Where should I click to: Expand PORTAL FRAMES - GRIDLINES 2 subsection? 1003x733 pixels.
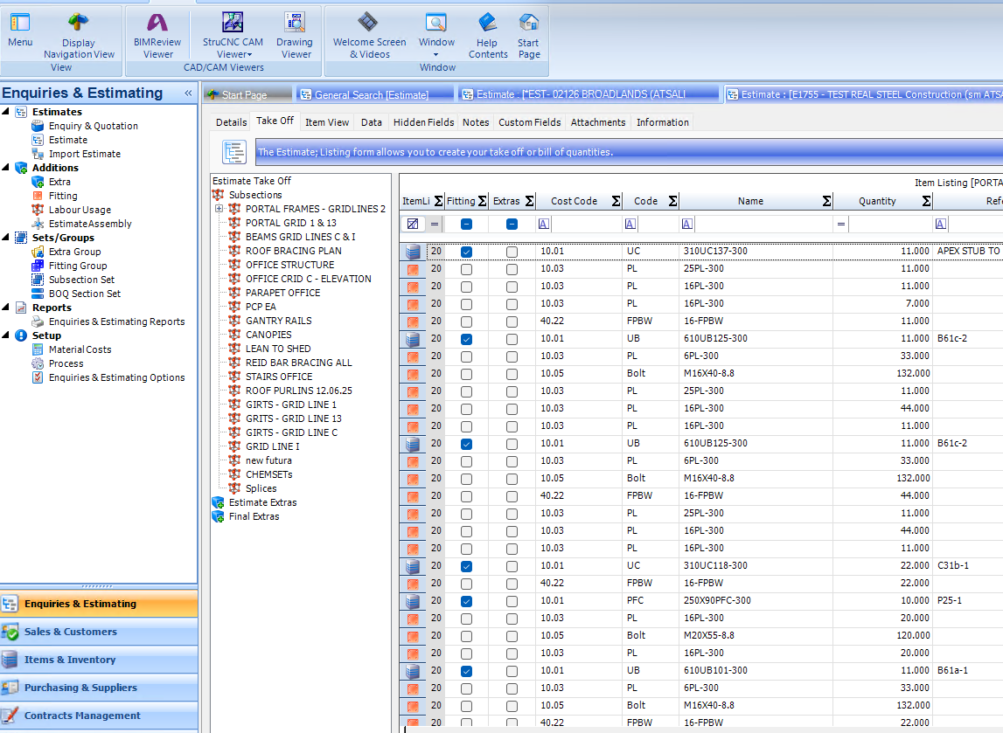click(x=219, y=209)
